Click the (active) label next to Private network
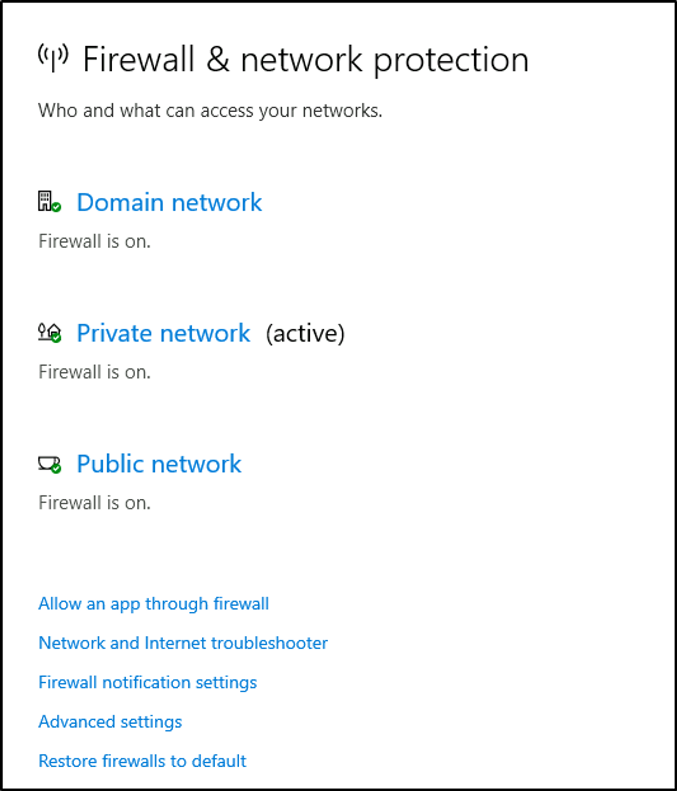677x791 pixels. click(x=305, y=333)
